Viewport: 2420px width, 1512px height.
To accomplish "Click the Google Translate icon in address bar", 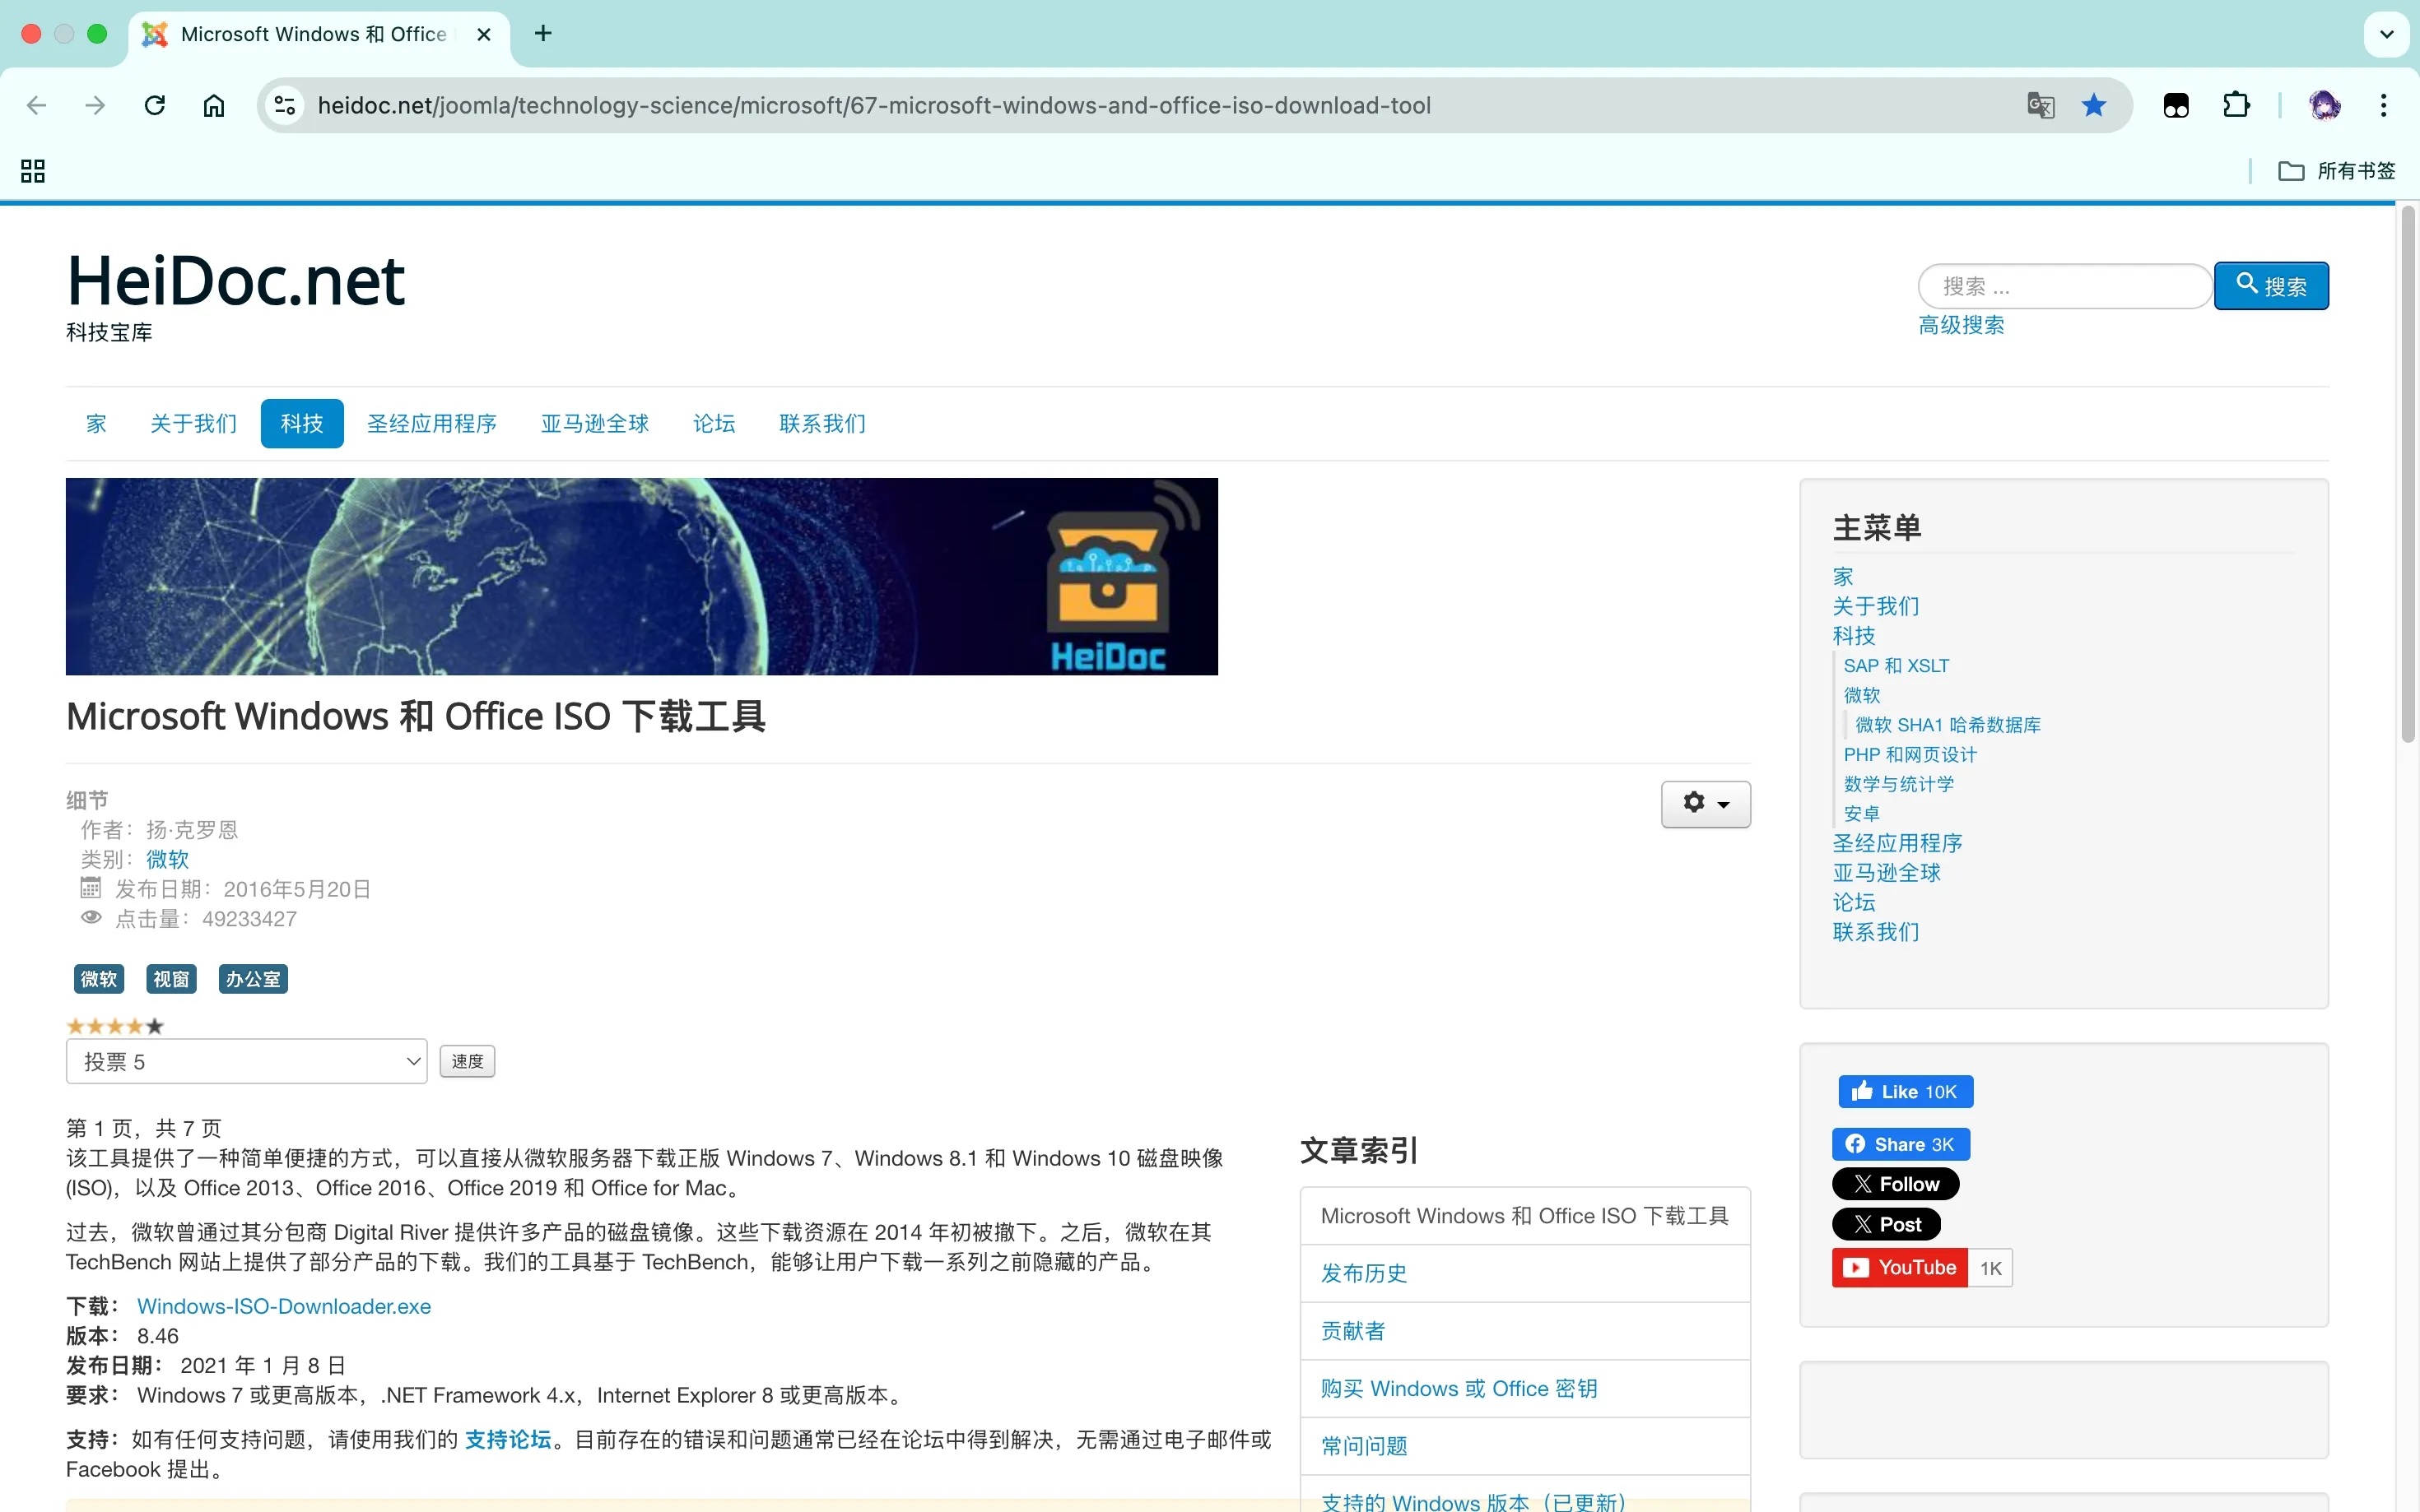I will click(x=2040, y=105).
